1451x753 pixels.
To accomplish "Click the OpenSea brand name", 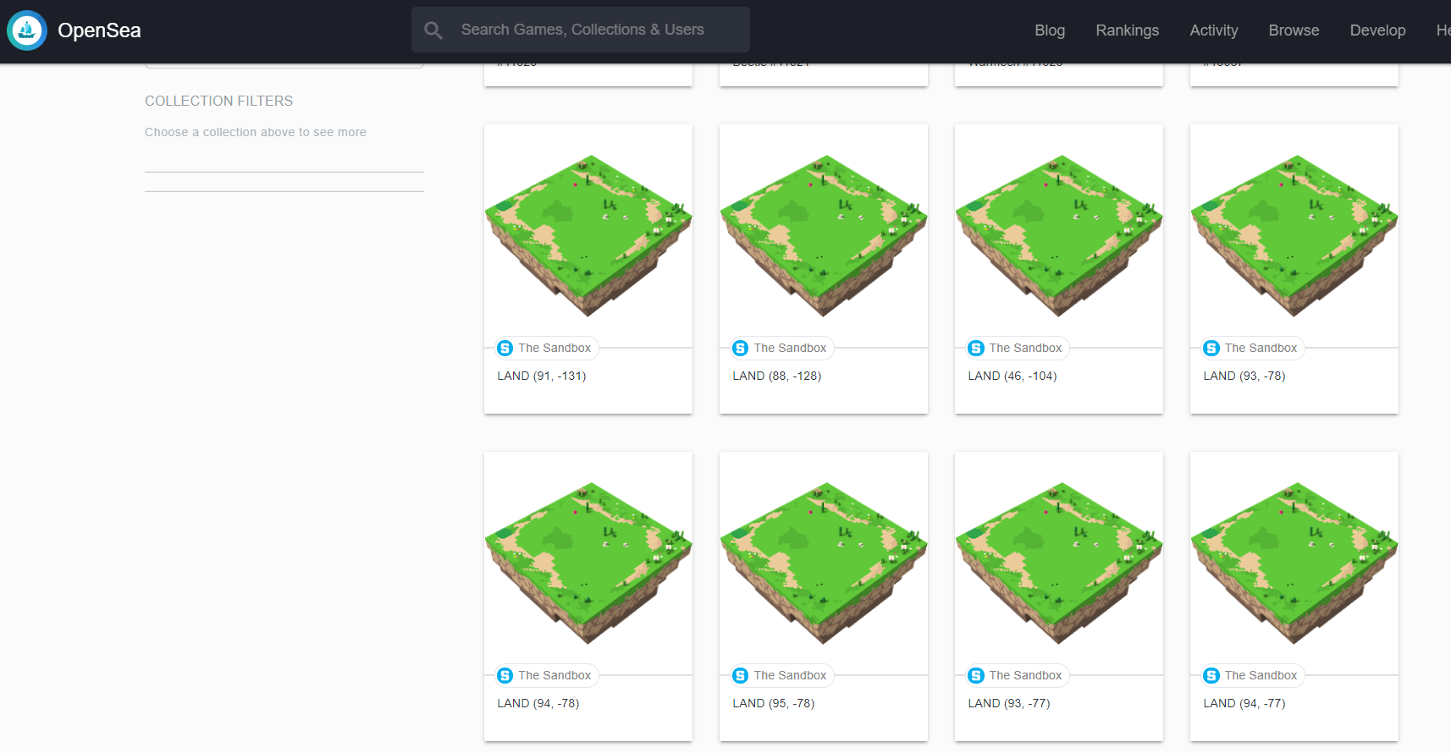I will pyautogui.click(x=99, y=30).
